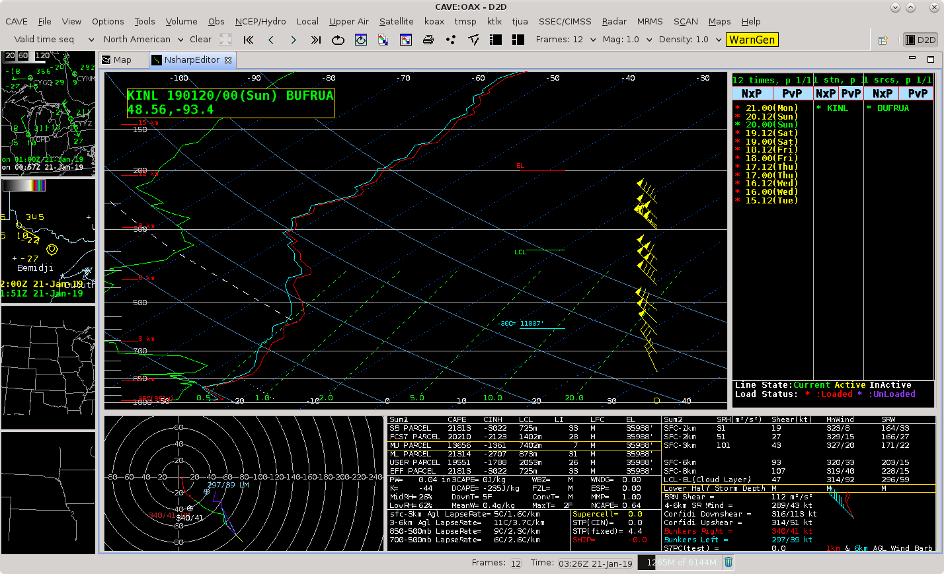Open the File menu
Image resolution: width=944 pixels, height=574 pixels.
44,22
